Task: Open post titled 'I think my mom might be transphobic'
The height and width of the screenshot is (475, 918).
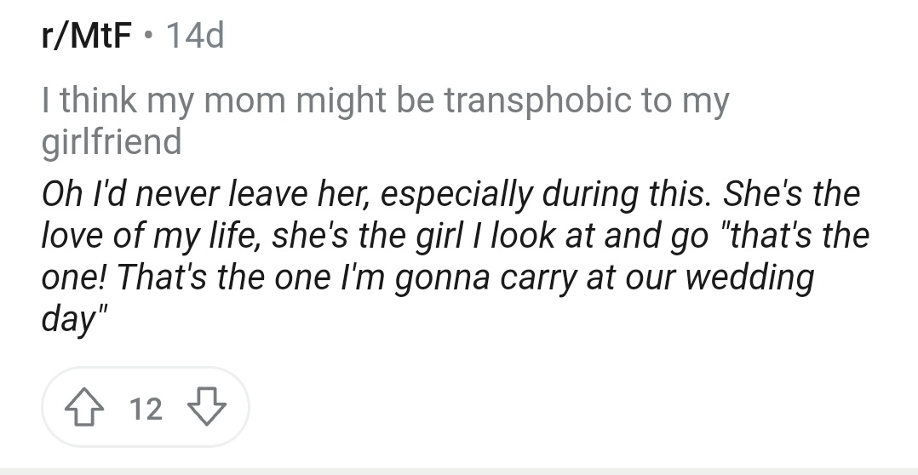Action: (385, 121)
